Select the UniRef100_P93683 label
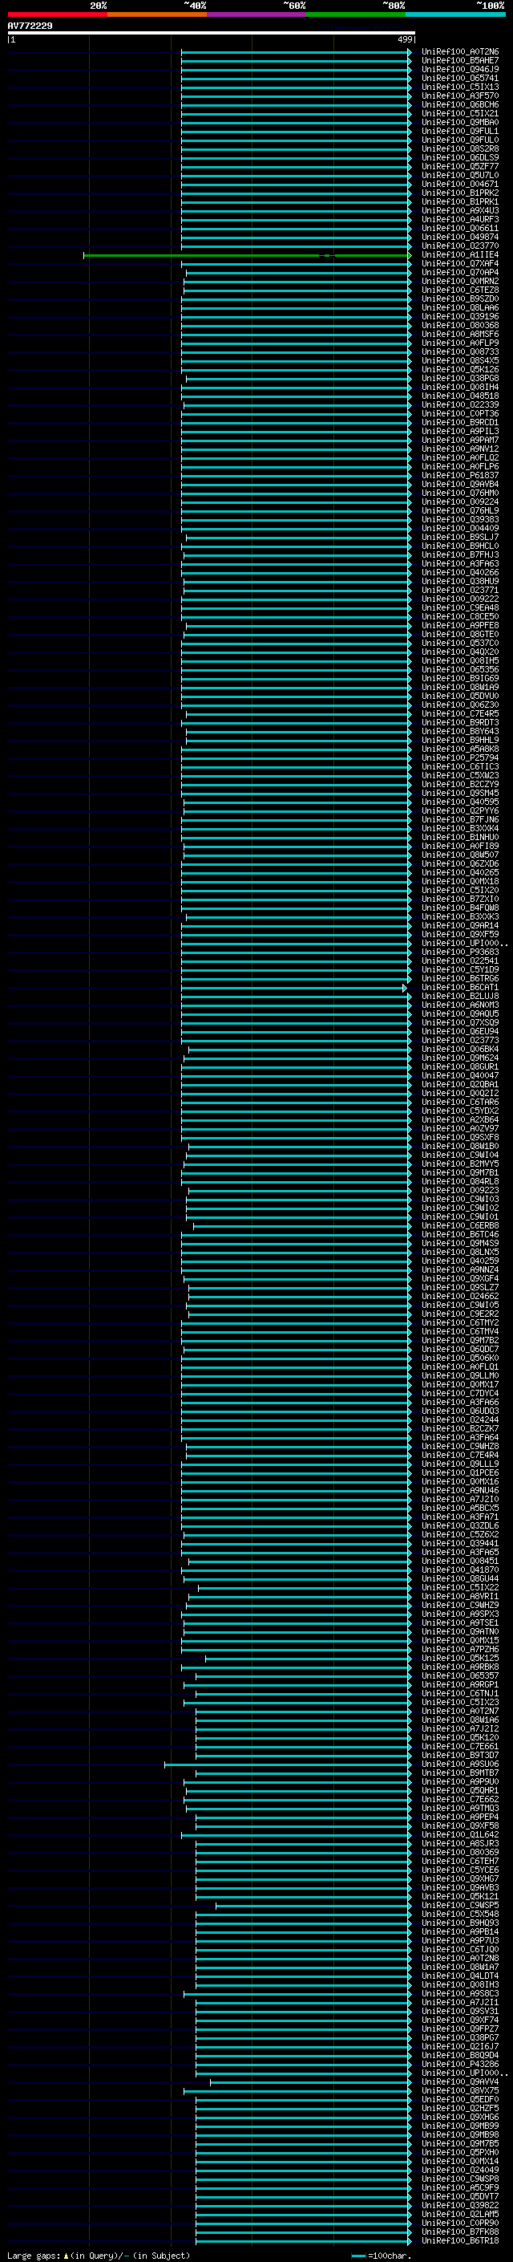The height and width of the screenshot is (2262, 513). [x=459, y=952]
